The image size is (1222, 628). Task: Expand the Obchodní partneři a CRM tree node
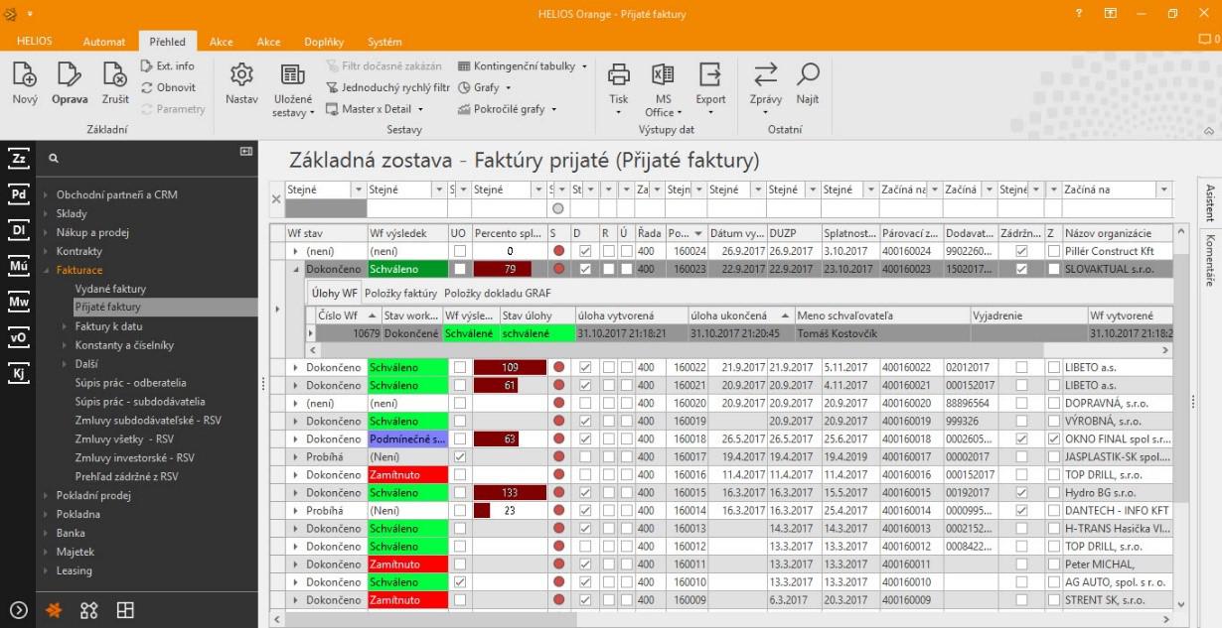pyautogui.click(x=46, y=194)
